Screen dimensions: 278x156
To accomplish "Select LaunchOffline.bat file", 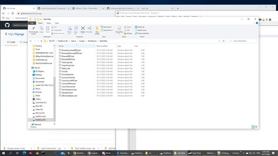I will [x=69, y=84].
